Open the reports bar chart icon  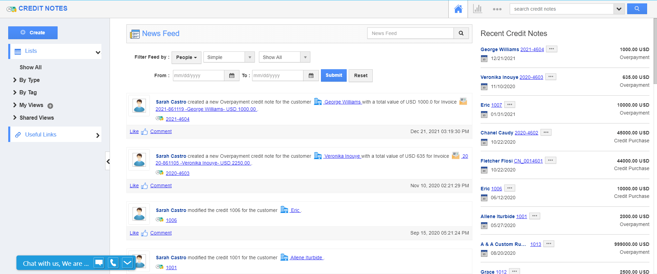[x=478, y=9]
